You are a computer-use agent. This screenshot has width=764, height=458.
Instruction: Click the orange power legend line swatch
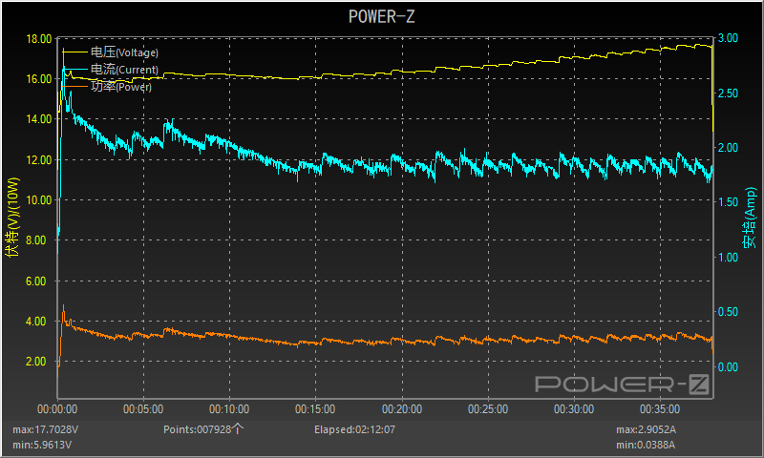(x=75, y=87)
